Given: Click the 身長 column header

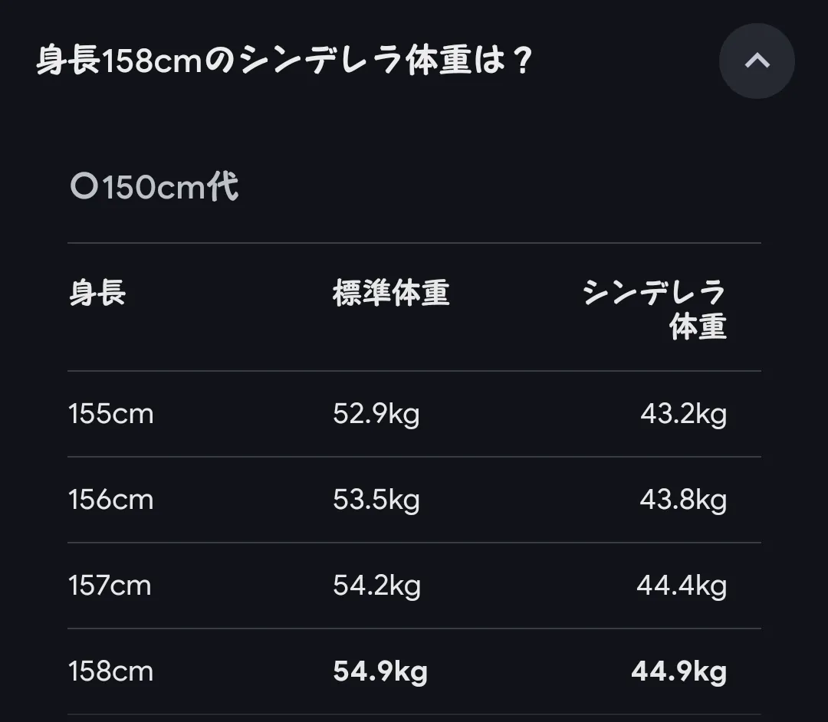Looking at the screenshot, I should [x=97, y=293].
